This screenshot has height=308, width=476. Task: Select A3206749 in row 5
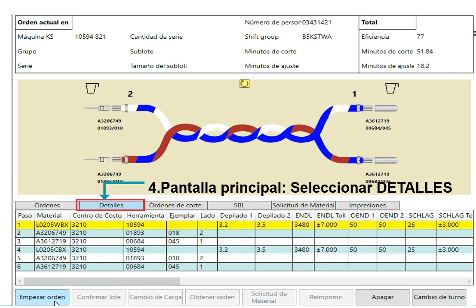click(x=52, y=258)
